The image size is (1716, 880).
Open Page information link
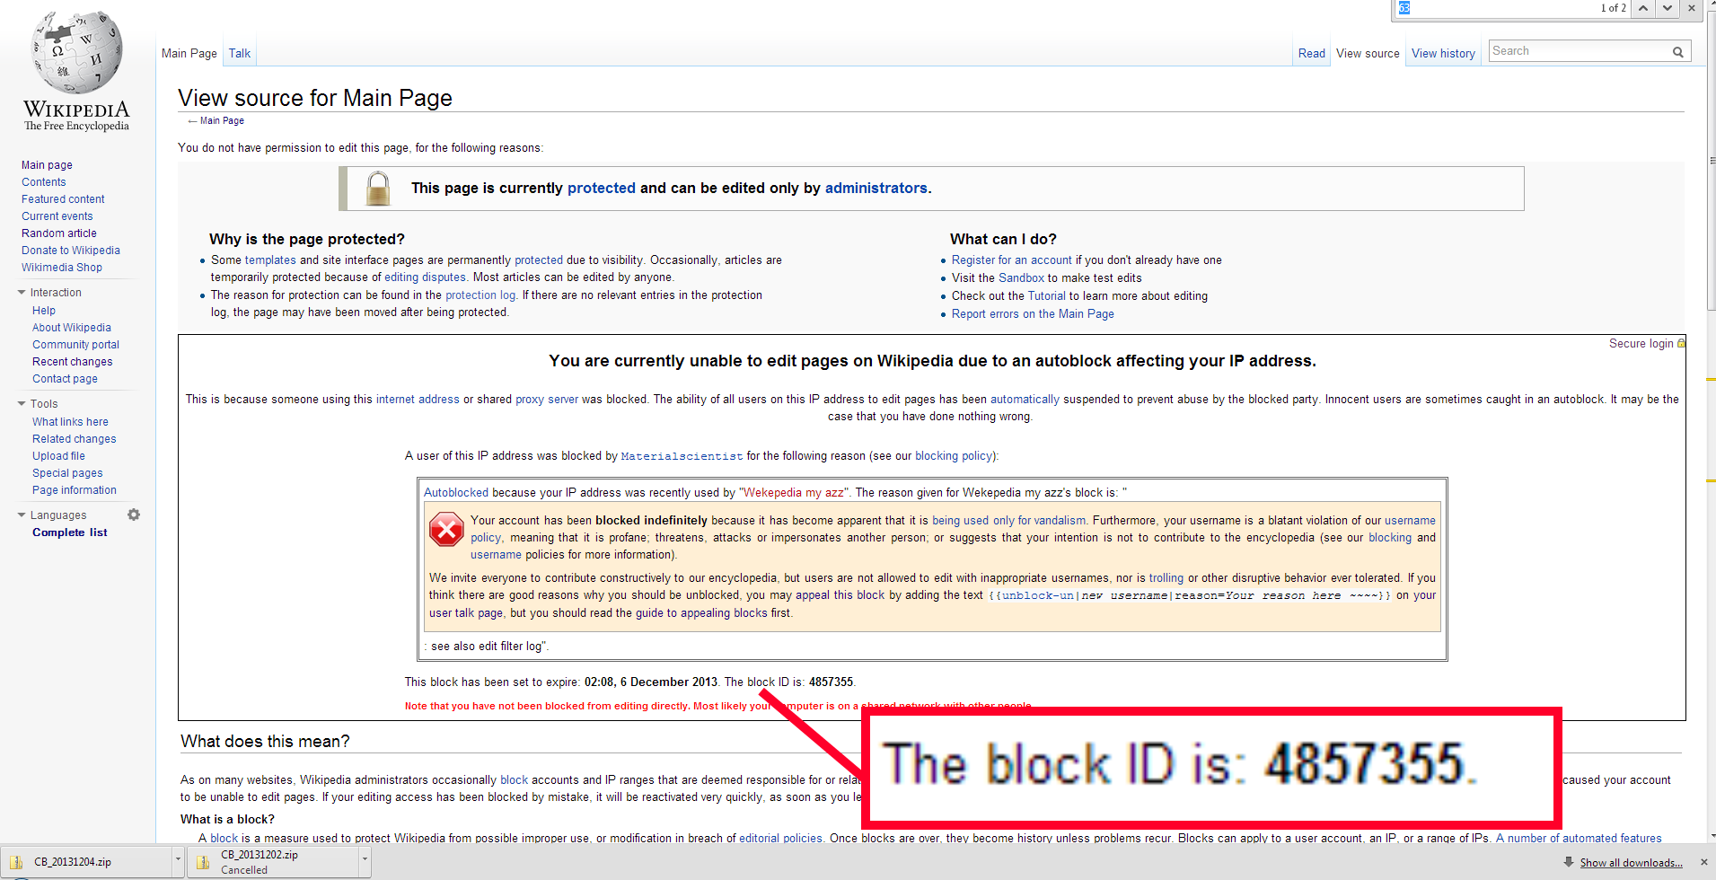point(75,490)
